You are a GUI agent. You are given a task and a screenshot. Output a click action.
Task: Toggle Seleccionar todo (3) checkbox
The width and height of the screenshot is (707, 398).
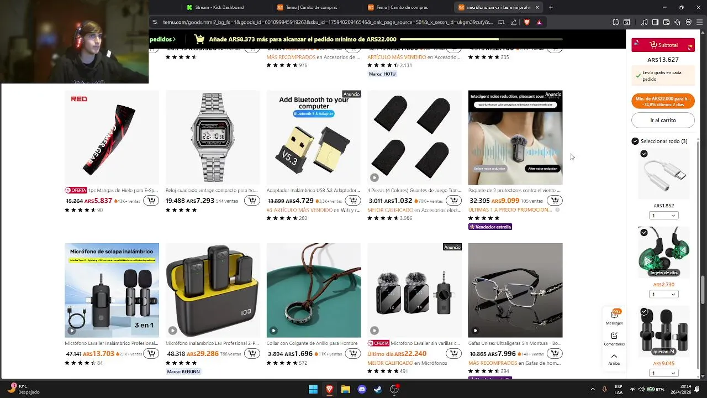click(635, 142)
